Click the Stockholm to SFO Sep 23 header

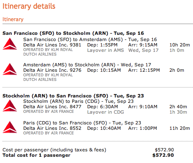73,96
